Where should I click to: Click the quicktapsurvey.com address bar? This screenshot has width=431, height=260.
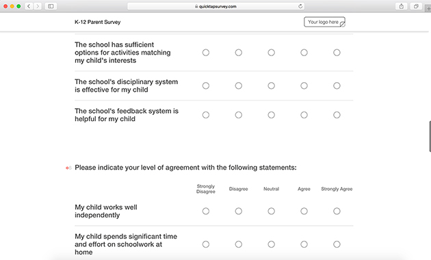point(215,6)
